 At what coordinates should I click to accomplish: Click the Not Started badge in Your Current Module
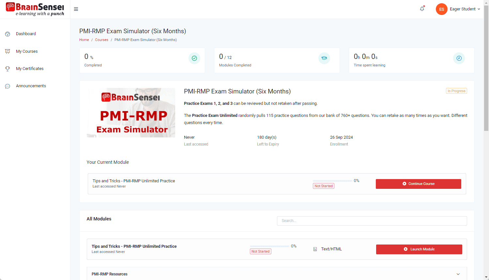(324, 186)
